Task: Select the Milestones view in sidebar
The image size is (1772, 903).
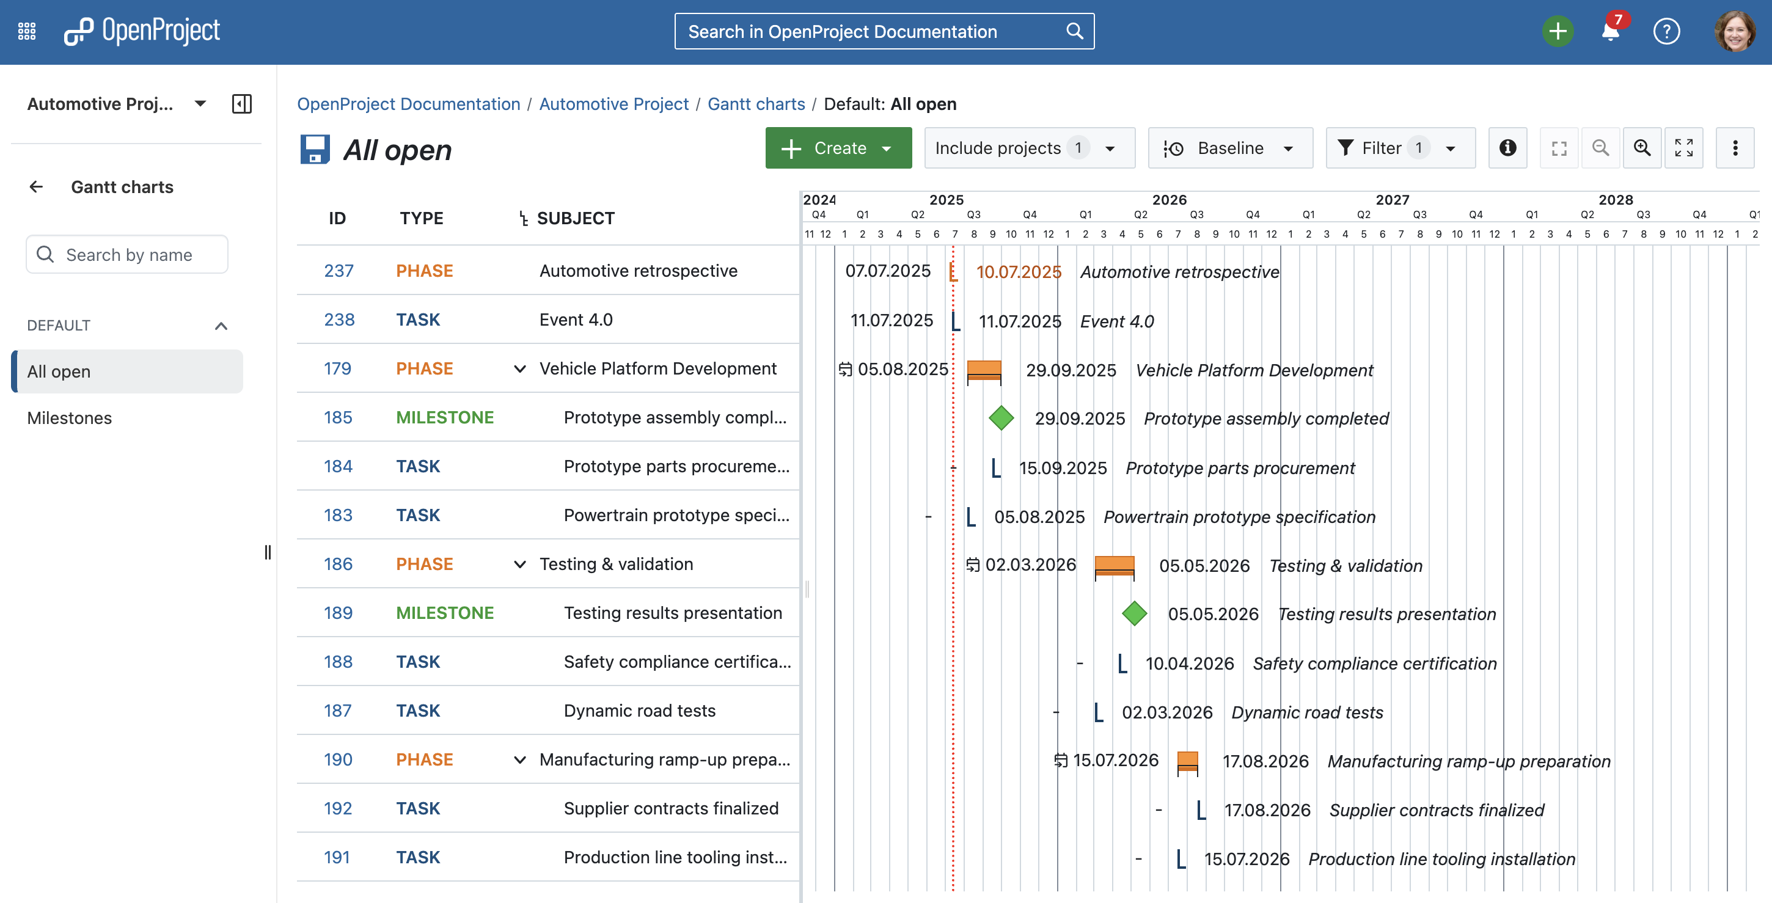Action: point(70,418)
